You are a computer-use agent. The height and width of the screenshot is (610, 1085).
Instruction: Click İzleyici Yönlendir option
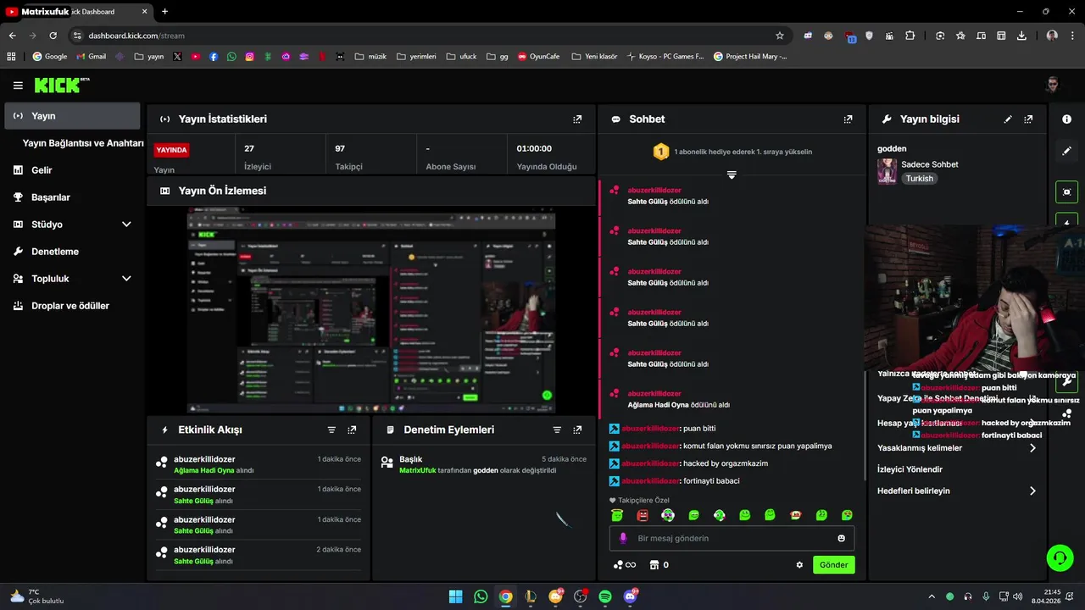point(910,469)
